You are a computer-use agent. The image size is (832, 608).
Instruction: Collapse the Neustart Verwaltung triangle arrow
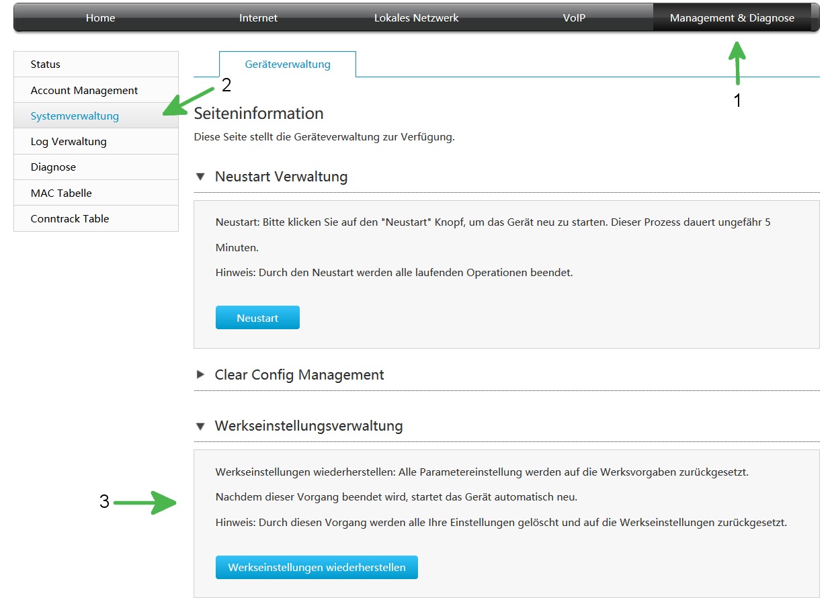click(x=200, y=177)
